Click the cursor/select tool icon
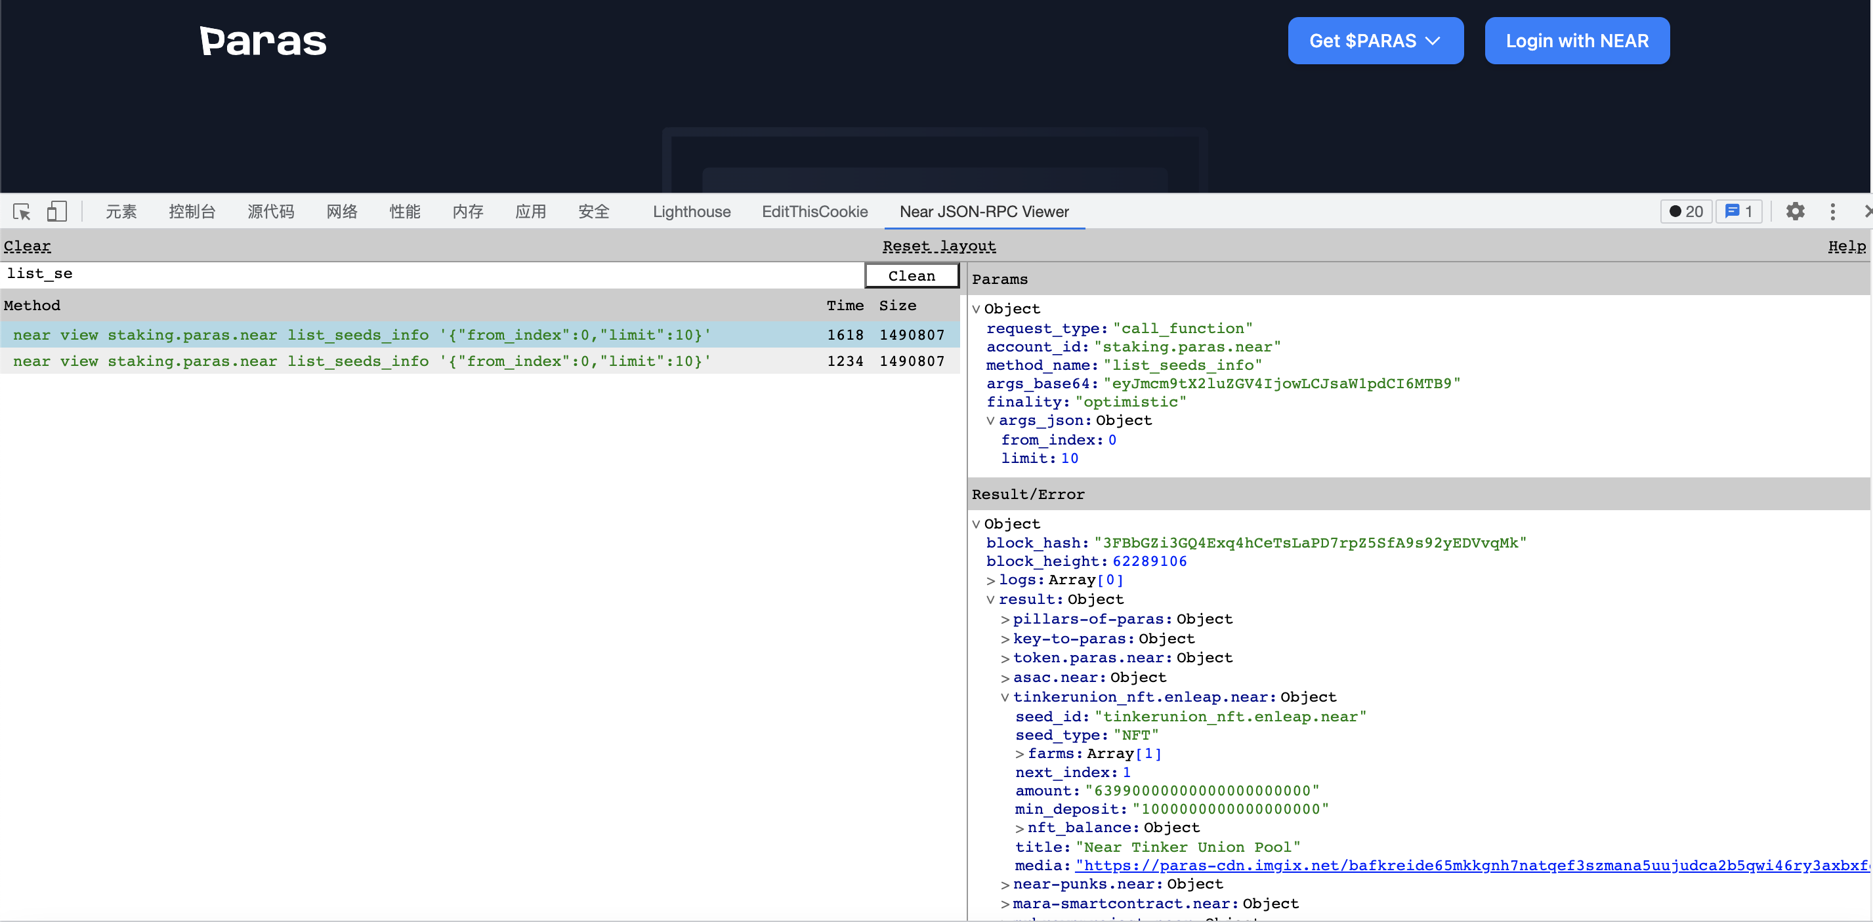Screen dimensions: 1873x922 (22, 211)
